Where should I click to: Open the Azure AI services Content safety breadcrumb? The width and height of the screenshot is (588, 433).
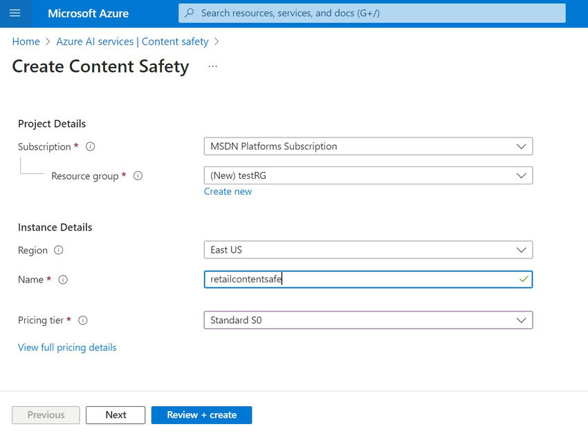click(x=131, y=41)
